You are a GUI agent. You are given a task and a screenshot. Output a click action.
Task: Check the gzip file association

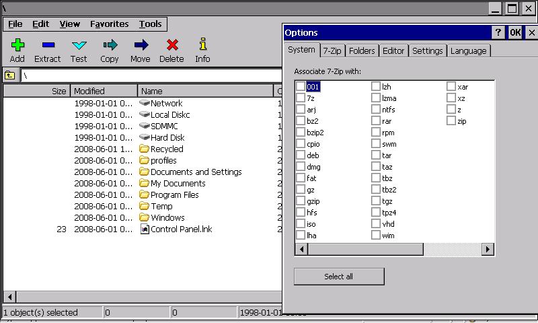pyautogui.click(x=301, y=201)
